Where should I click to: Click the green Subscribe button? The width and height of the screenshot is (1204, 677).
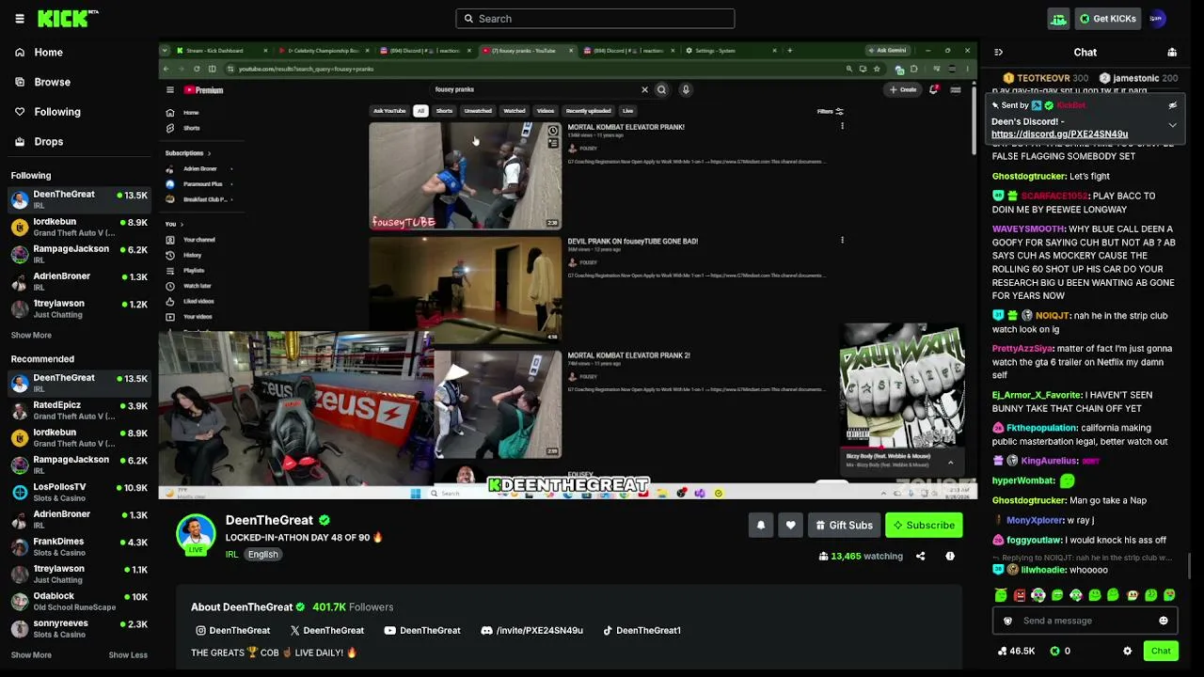coord(924,526)
